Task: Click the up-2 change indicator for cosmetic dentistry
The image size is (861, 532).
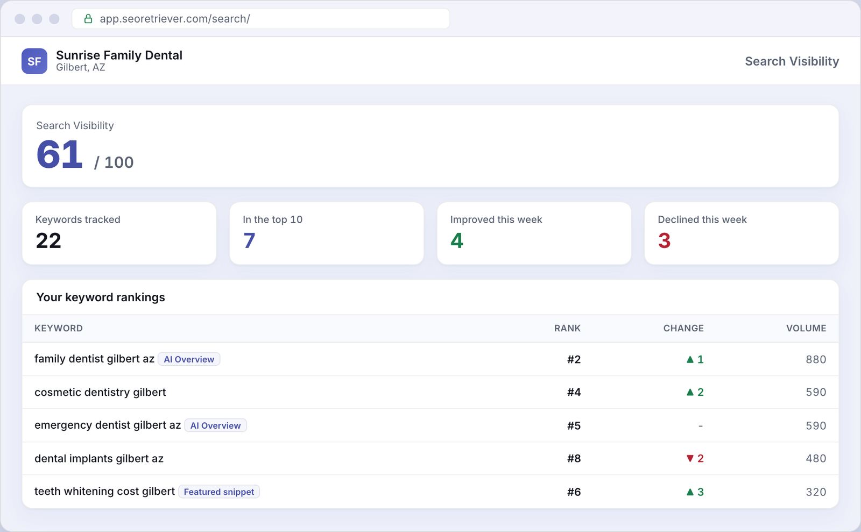Action: pos(695,392)
